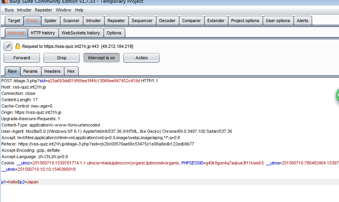
Task: Click the pencil comment icon beside request info
Action: [x=8, y=46]
